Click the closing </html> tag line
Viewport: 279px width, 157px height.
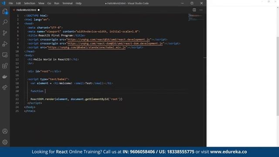click(30, 111)
